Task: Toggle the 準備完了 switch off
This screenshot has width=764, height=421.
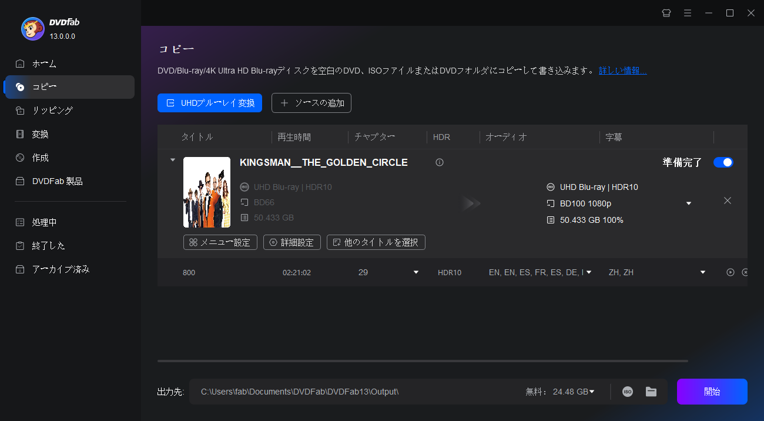Action: 723,162
